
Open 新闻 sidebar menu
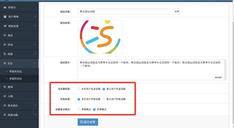tap(19, 87)
